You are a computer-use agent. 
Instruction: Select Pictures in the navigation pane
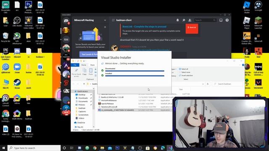pyautogui.click(x=82, y=105)
